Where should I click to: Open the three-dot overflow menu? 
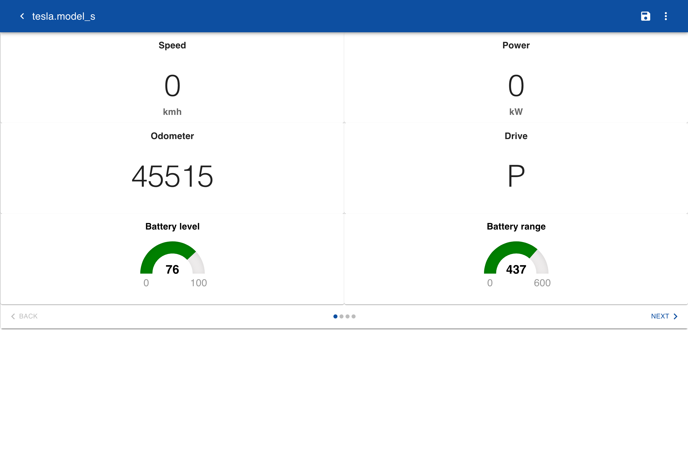(x=665, y=16)
